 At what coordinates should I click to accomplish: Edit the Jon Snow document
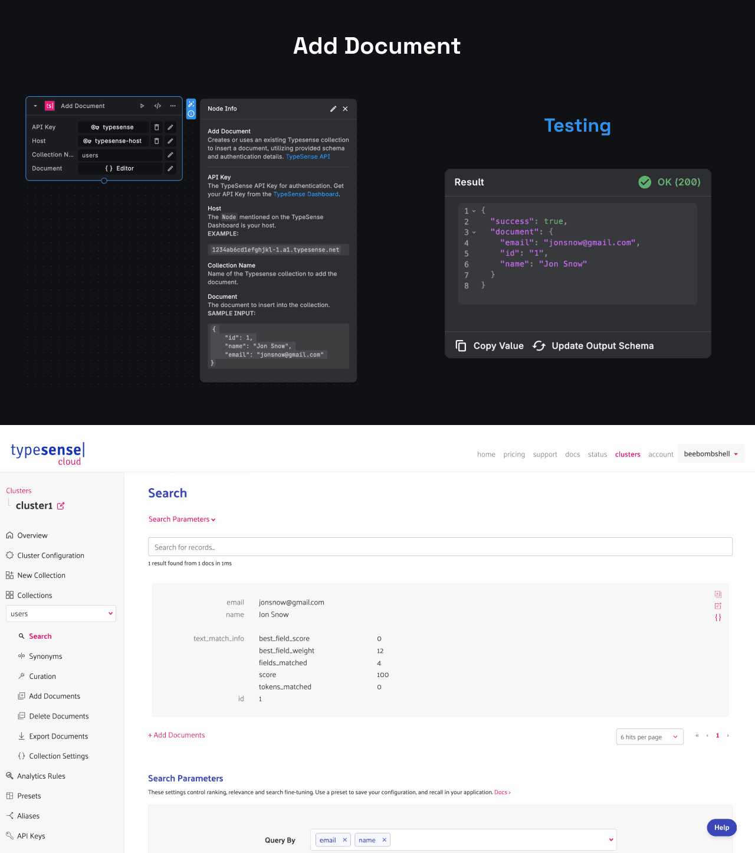point(718,606)
